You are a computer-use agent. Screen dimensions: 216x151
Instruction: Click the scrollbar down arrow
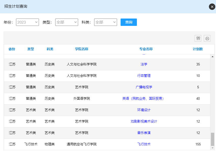pyautogui.click(x=212, y=148)
